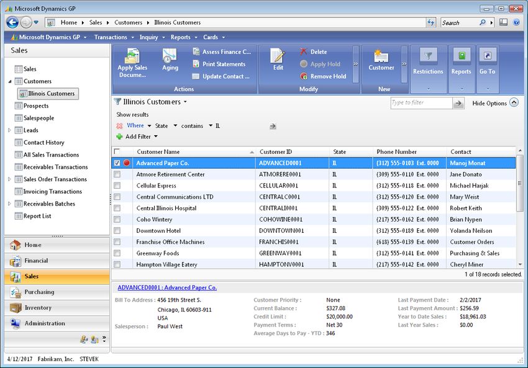The width and height of the screenshot is (528, 368).
Task: Select Receivables Transactions in the tree
Action: (55, 167)
